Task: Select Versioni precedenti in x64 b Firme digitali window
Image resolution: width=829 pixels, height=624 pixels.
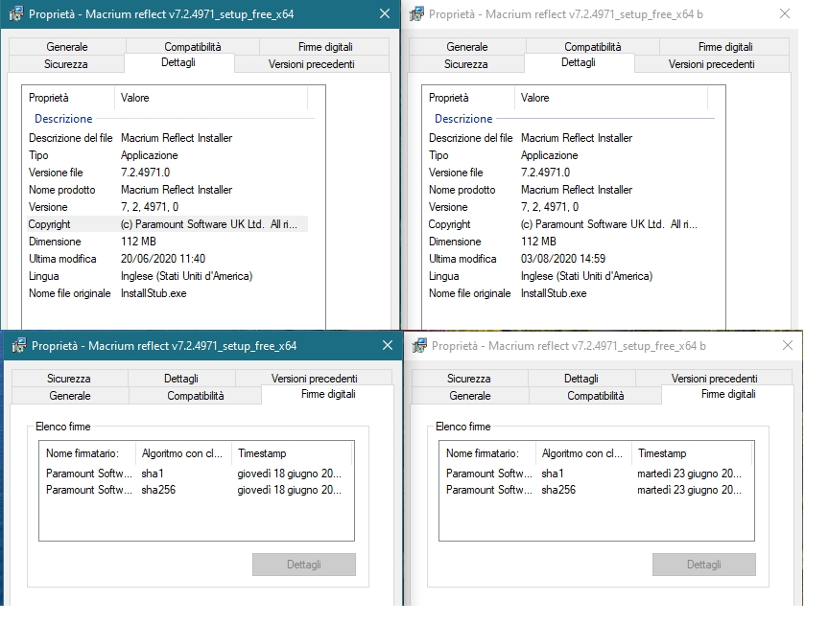Action: (x=714, y=379)
